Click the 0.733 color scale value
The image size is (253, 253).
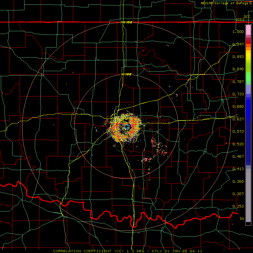tap(238, 94)
